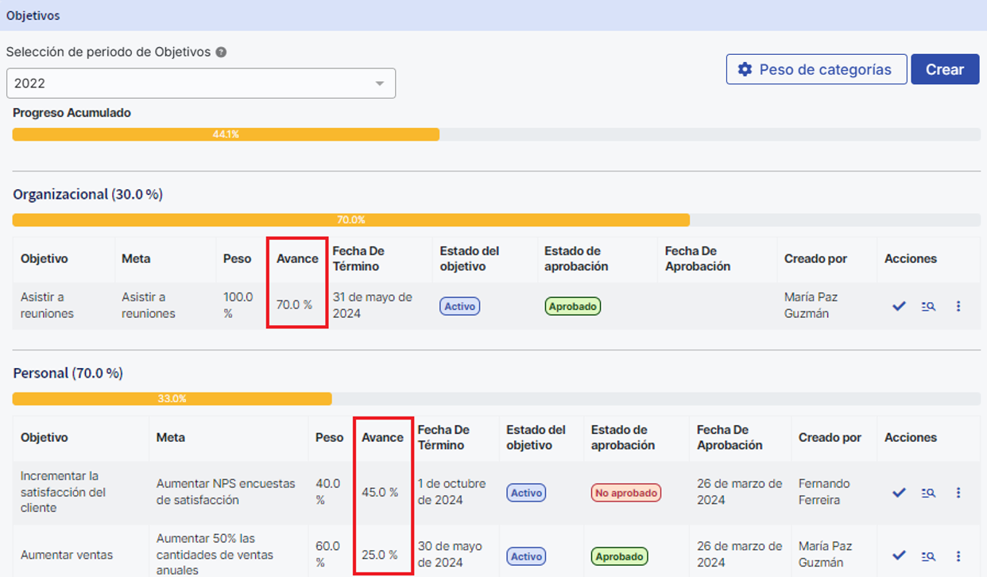Click Activo badge in Asistir a reuniones row
Viewport: 987px width, 577px height.
pyautogui.click(x=459, y=306)
